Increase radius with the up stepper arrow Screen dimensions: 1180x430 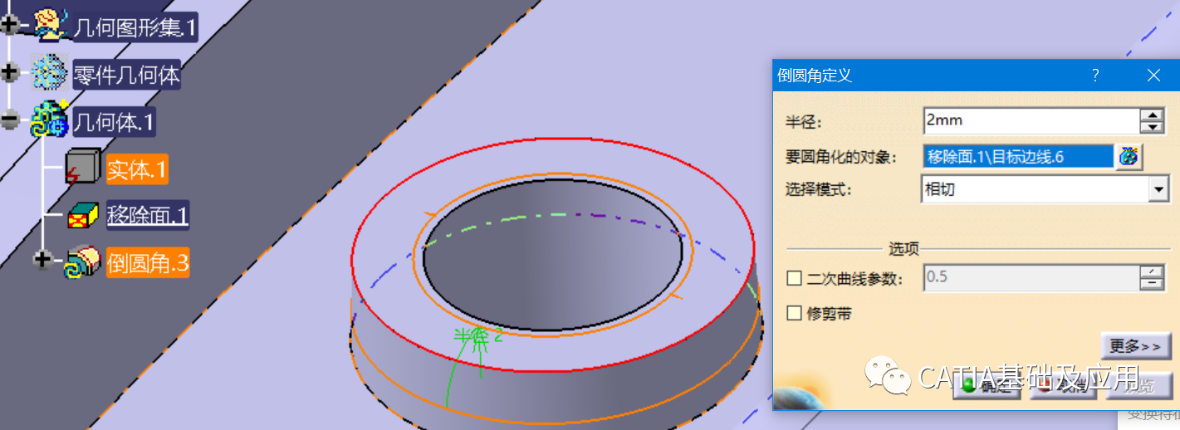[1152, 115]
